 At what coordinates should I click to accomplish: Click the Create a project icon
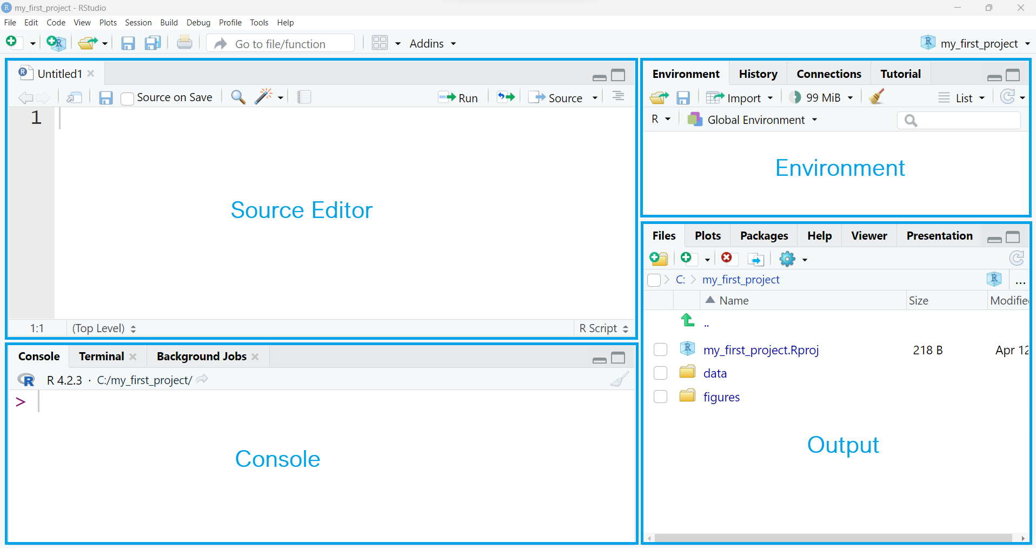(x=56, y=43)
